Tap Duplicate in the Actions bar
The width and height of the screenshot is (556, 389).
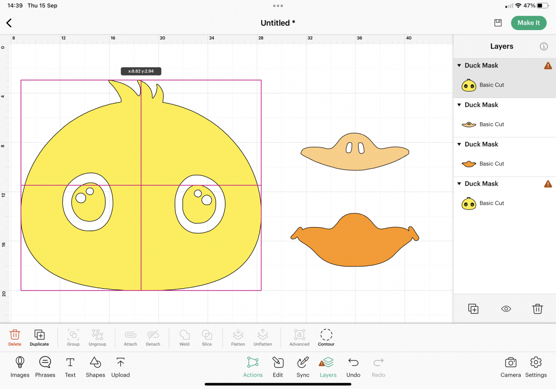coord(39,338)
